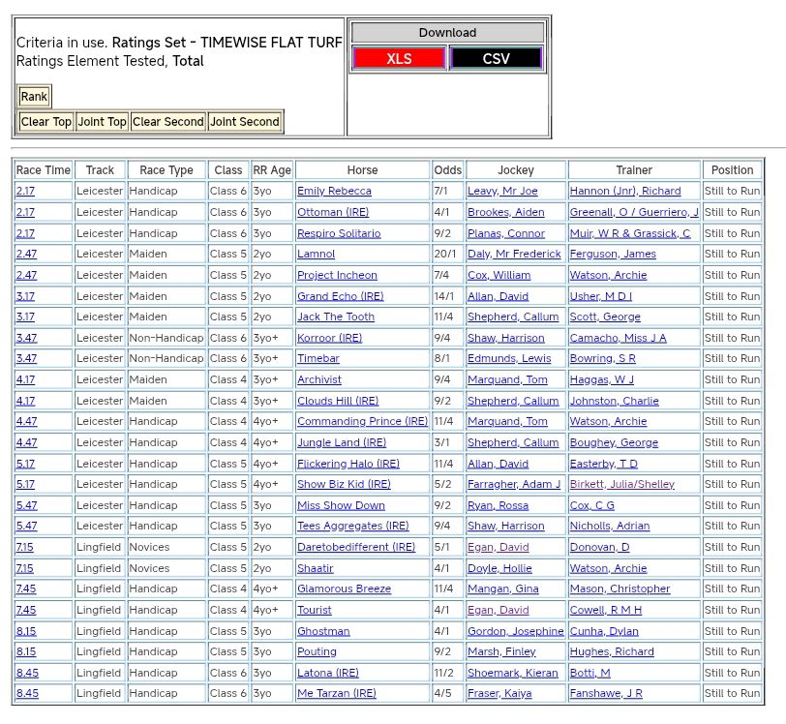This screenshot has width=786, height=724.
Task: Download ratings as CSV file
Action: pos(496,58)
